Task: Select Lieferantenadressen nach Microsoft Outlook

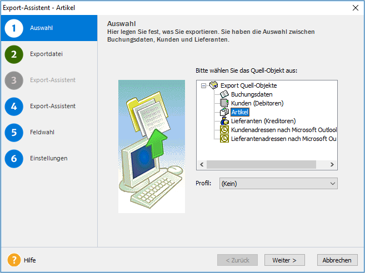Action: [x=283, y=139]
